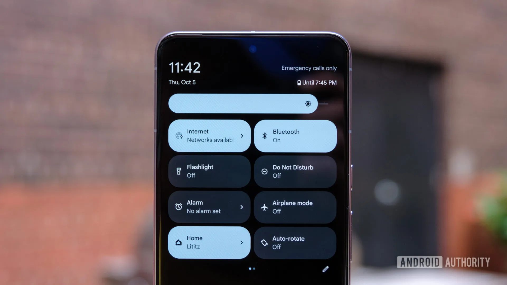Enable Do Not Disturb mode
The width and height of the screenshot is (507, 285).
[296, 171]
